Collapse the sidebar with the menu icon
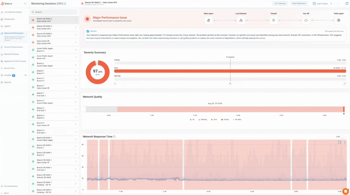Image resolution: width=350 pixels, height=195 pixels. pyautogui.click(x=25, y=4)
